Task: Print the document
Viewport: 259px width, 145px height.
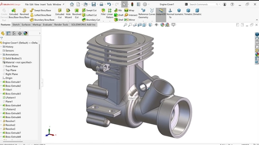Action: point(101,5)
